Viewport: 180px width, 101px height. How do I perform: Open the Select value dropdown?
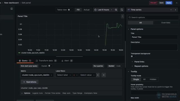tap(87, 75)
